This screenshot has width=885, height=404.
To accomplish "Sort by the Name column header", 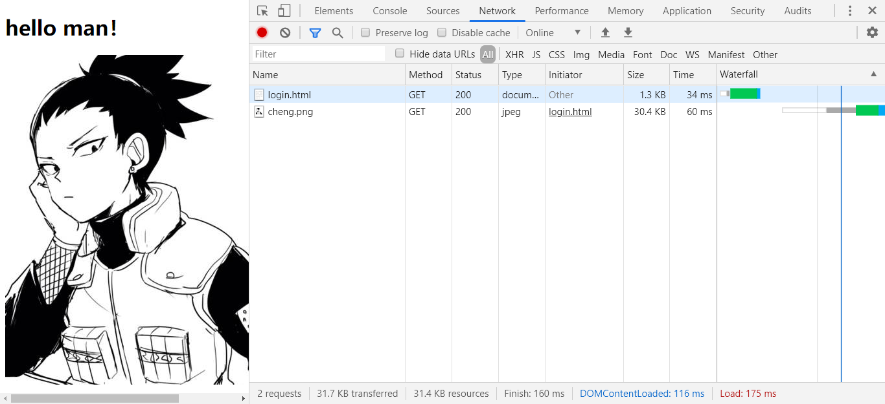I will click(x=327, y=75).
